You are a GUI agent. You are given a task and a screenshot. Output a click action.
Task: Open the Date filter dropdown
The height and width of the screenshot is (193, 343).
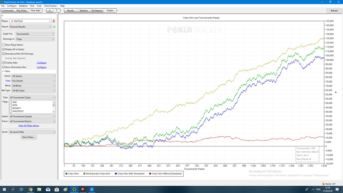click(x=33, y=81)
